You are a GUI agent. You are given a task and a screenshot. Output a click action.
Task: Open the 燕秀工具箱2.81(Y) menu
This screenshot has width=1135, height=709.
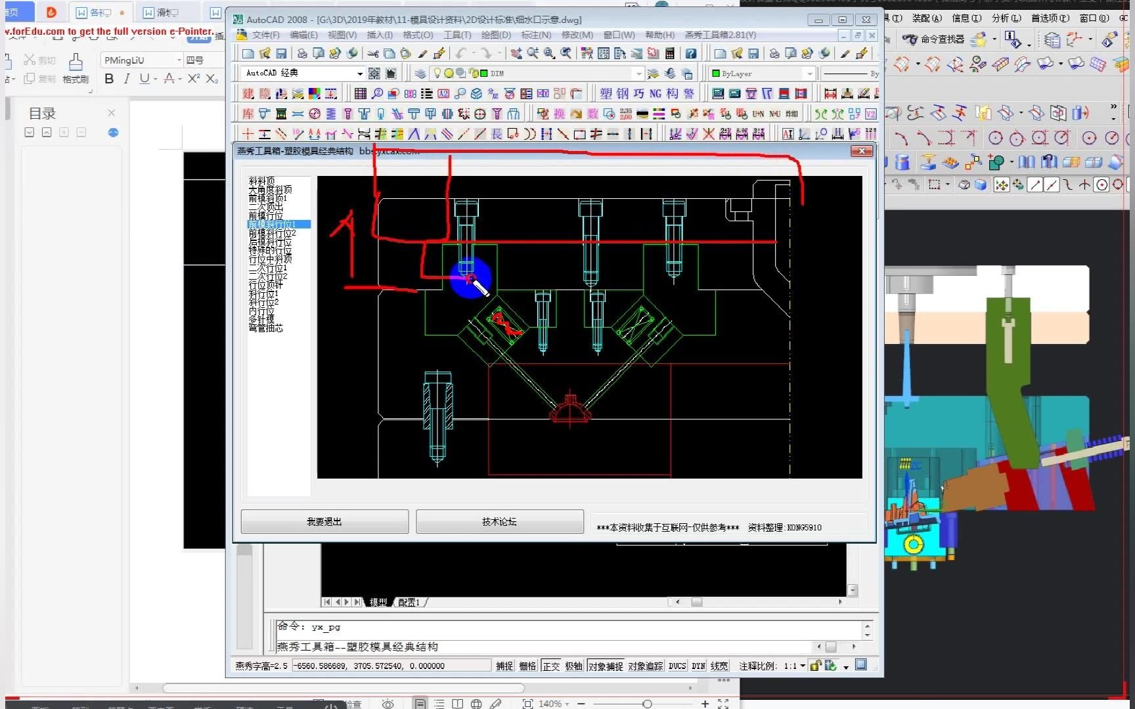(x=721, y=35)
